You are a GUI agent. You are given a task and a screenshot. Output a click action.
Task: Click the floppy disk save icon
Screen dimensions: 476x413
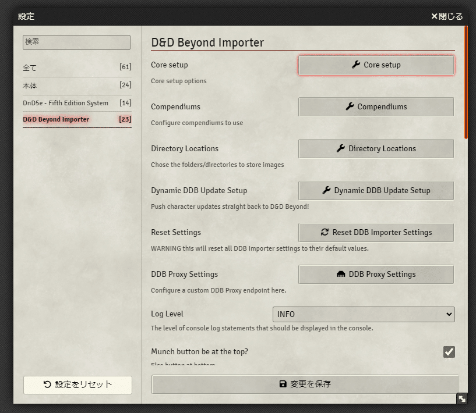[283, 384]
